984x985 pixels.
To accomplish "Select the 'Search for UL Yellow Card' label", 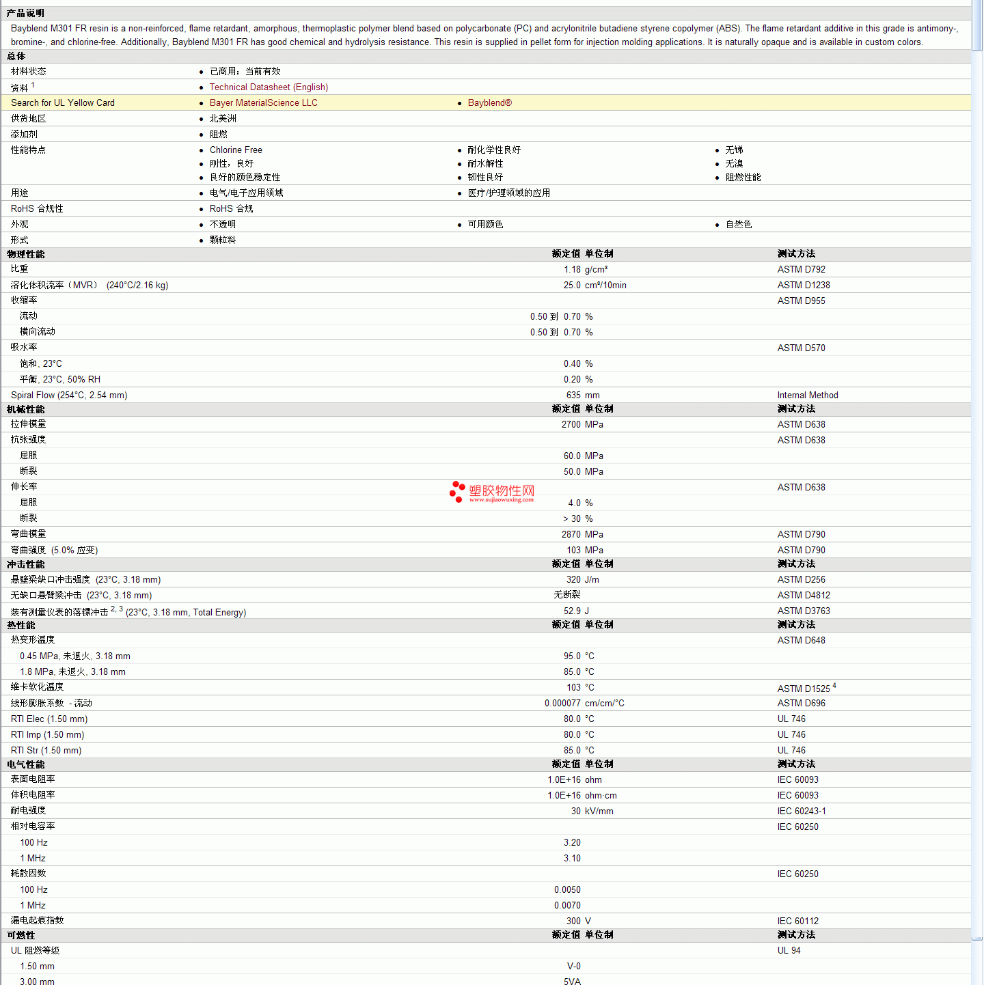I will (x=63, y=103).
